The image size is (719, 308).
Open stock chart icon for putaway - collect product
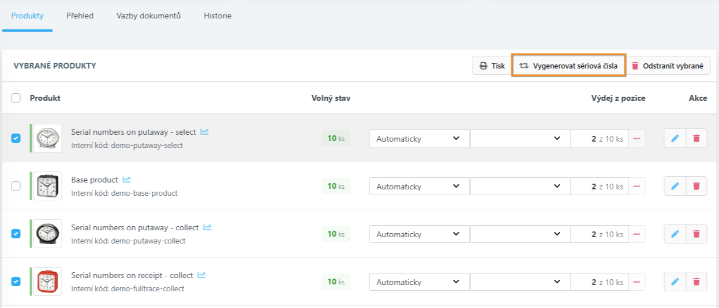pos(207,227)
